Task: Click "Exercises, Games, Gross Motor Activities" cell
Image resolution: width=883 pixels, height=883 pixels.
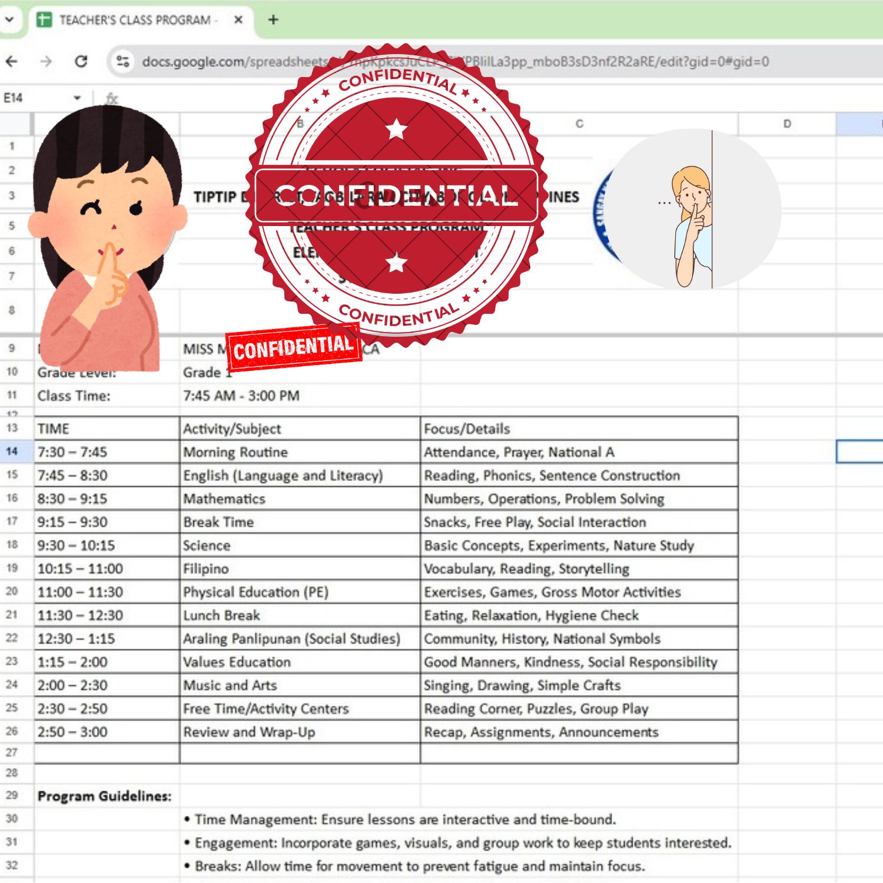Action: 579,592
